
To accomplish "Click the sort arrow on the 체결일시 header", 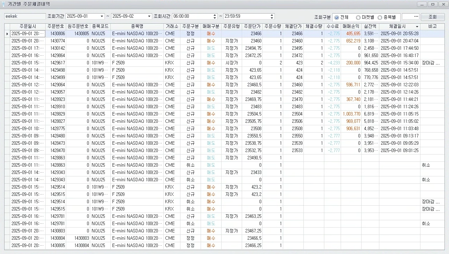I will (x=417, y=26).
